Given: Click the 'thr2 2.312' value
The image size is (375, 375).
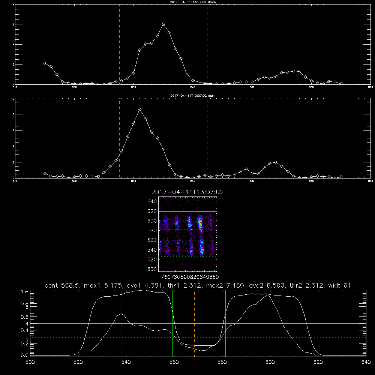Looking at the screenshot, I should 307,285.
